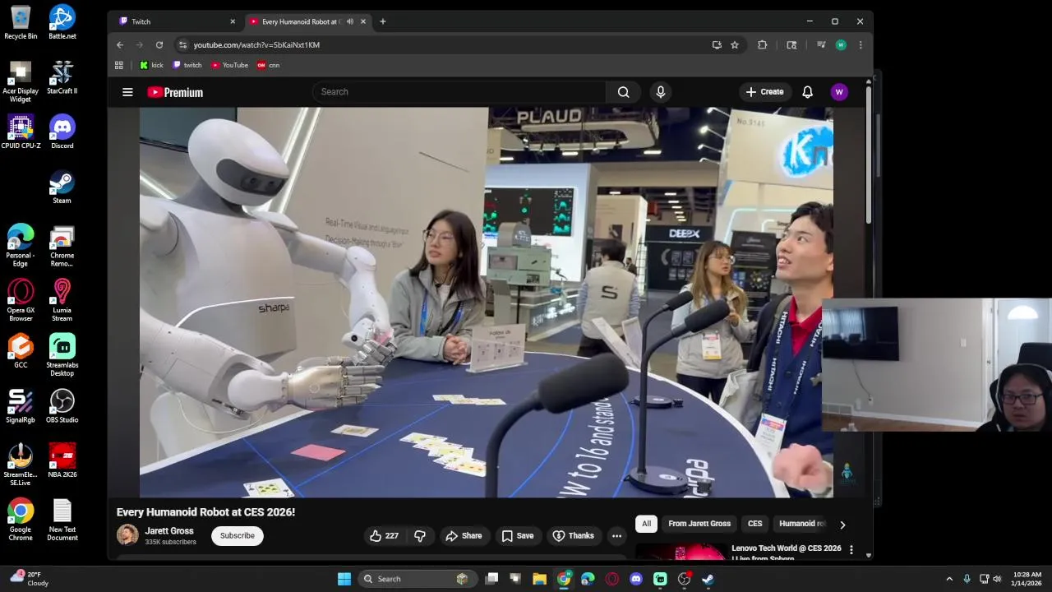Open the NBA 2K26 desktop icon
The width and height of the screenshot is (1052, 592).
pos(62,461)
